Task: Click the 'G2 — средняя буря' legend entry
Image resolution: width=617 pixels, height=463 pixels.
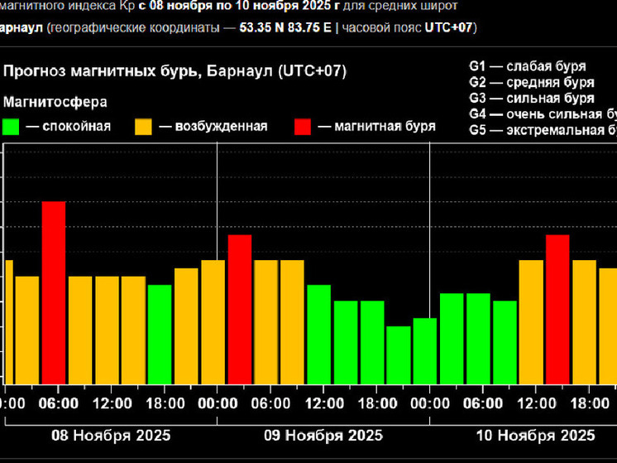Action: [x=530, y=83]
